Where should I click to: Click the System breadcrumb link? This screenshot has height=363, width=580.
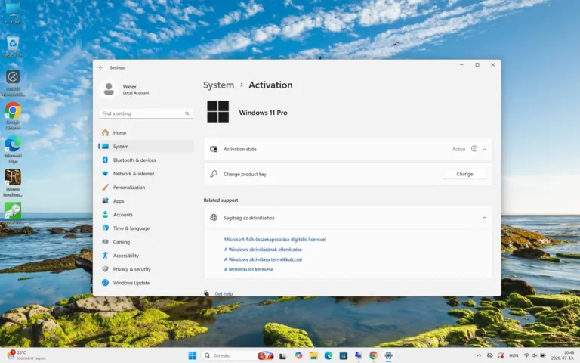tap(218, 85)
